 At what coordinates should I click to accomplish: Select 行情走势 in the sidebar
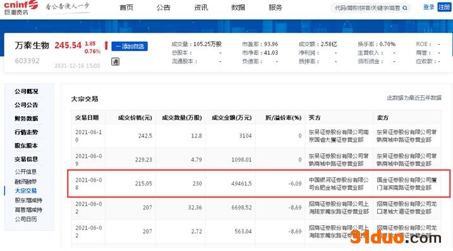click(x=27, y=132)
